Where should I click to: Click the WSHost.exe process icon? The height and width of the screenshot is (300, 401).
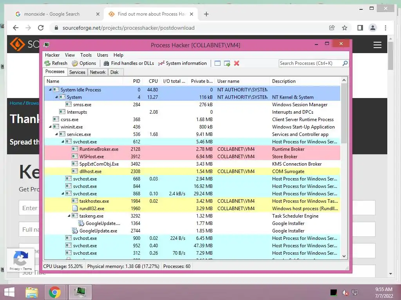(75, 156)
